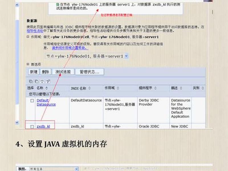Sort by the 提供程序 column arrows
This screenshot has width=228, height=171.
155,88
